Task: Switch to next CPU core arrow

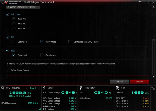Action: pyautogui.click(x=39, y=88)
